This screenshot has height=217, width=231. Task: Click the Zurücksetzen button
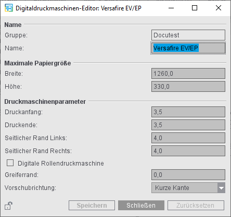(196, 206)
